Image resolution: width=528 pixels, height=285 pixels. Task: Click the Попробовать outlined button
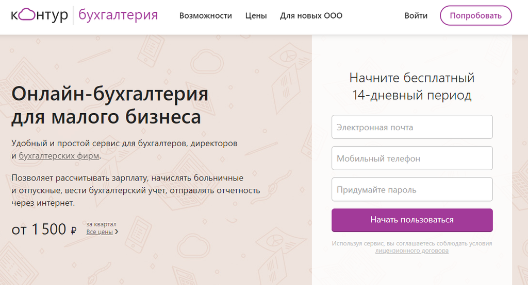click(476, 15)
